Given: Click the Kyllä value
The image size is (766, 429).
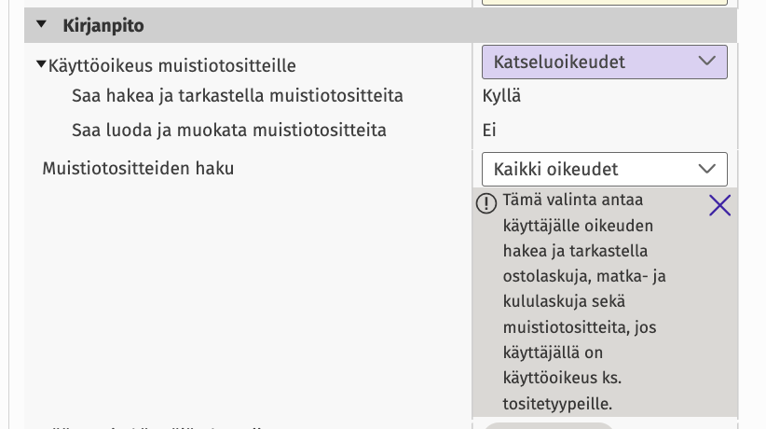Looking at the screenshot, I should click(501, 96).
